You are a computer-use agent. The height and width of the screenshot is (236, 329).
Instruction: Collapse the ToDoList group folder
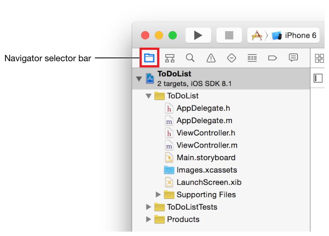pos(149,96)
